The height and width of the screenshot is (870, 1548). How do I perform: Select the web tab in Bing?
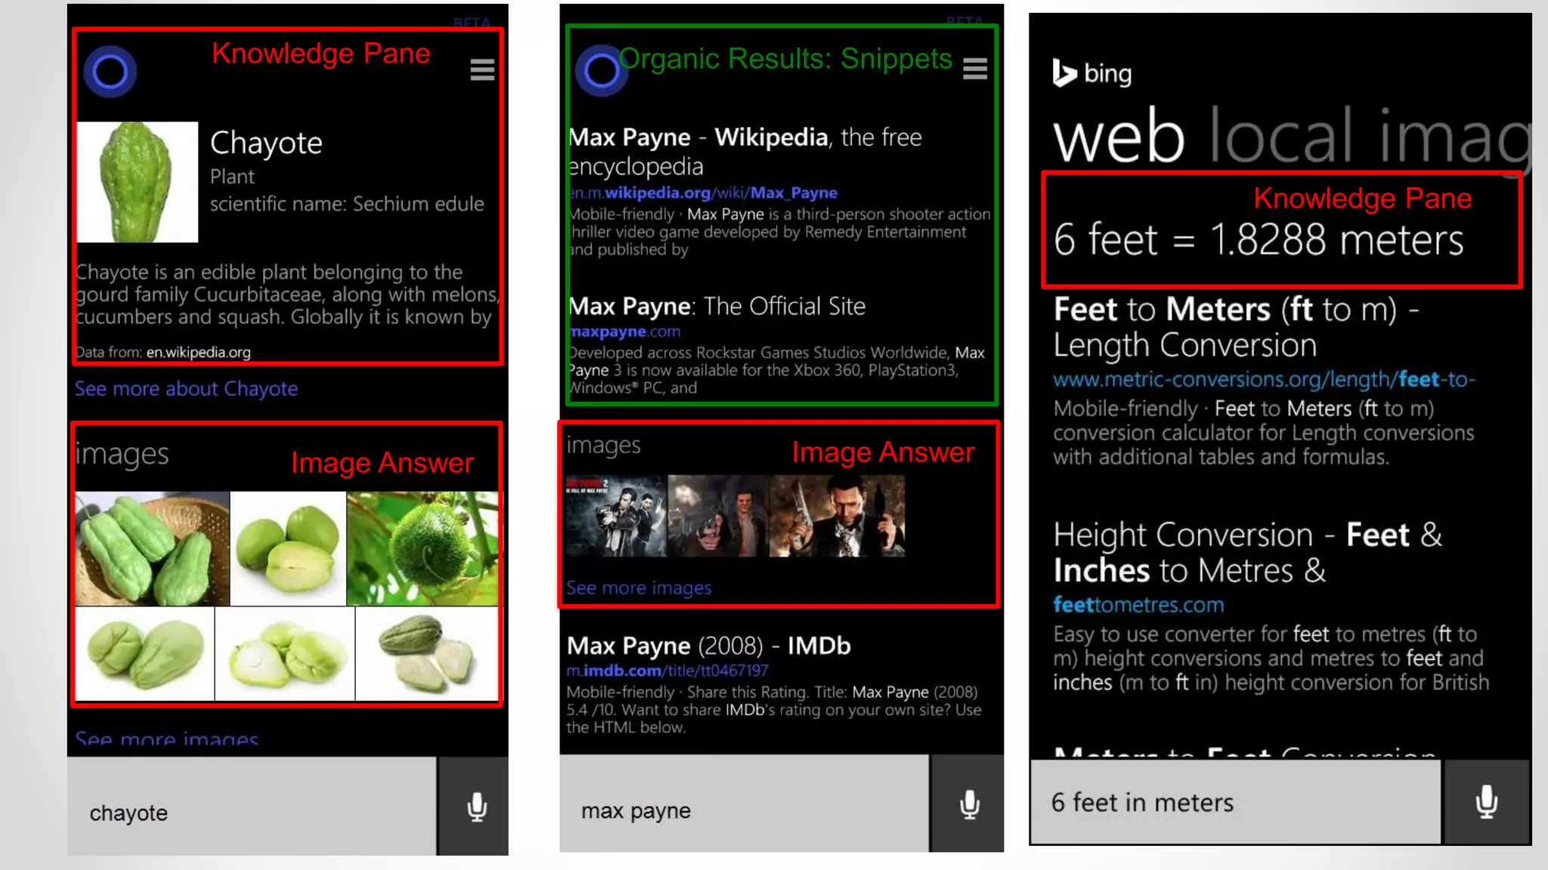(1119, 136)
